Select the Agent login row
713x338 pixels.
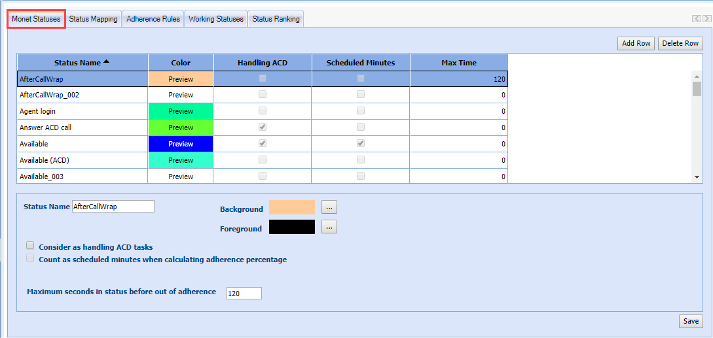point(82,111)
